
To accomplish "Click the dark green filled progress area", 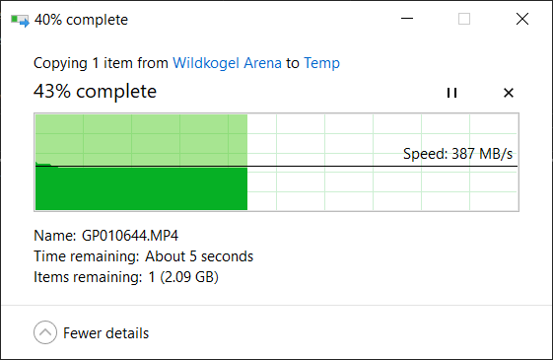I will [141, 188].
